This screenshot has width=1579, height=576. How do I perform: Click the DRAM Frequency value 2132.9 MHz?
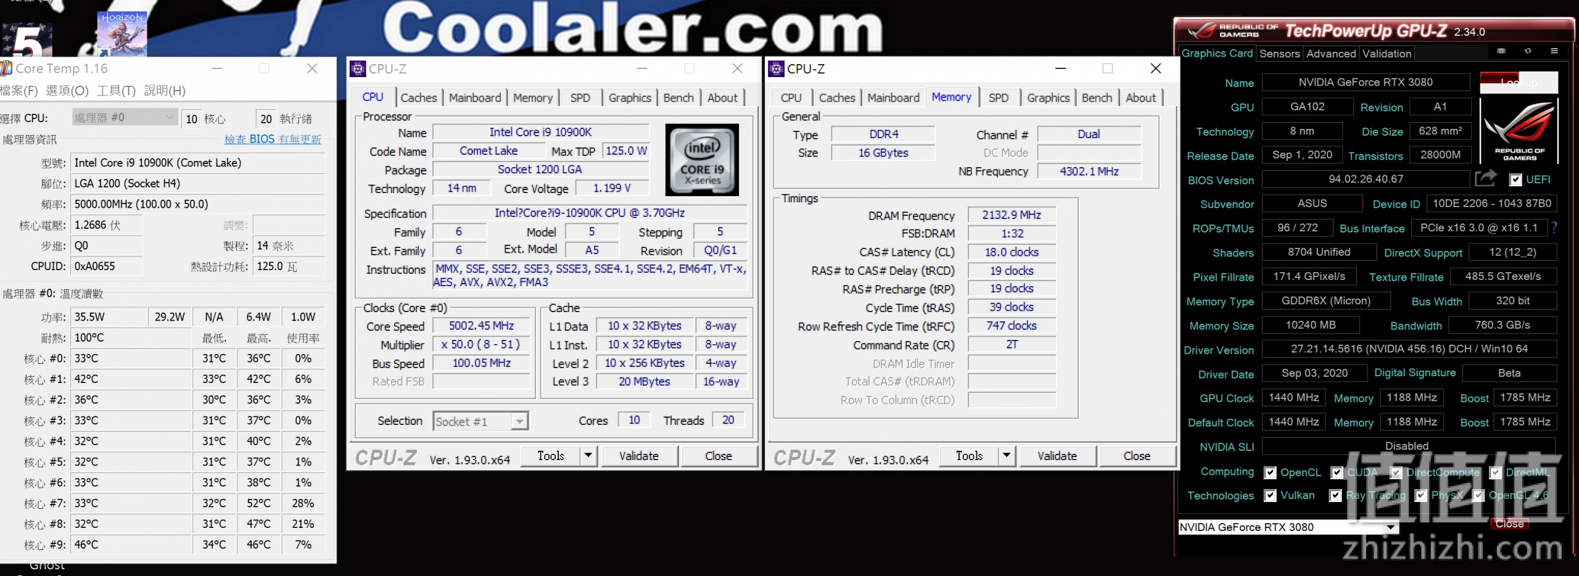click(1012, 215)
